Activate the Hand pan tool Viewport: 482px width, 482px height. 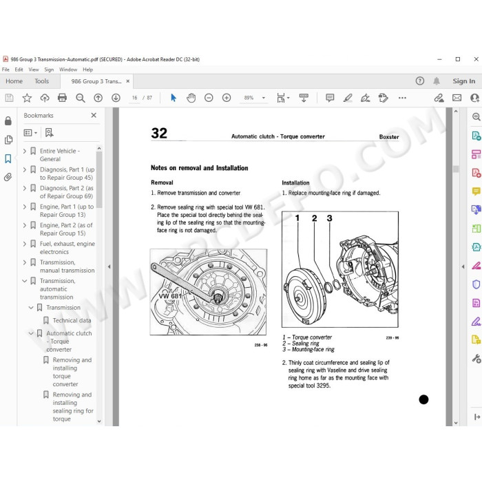click(x=191, y=98)
